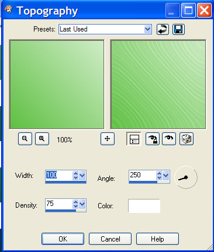
Task: Zoom in the preview with magnifier plus
Action: [42, 139]
